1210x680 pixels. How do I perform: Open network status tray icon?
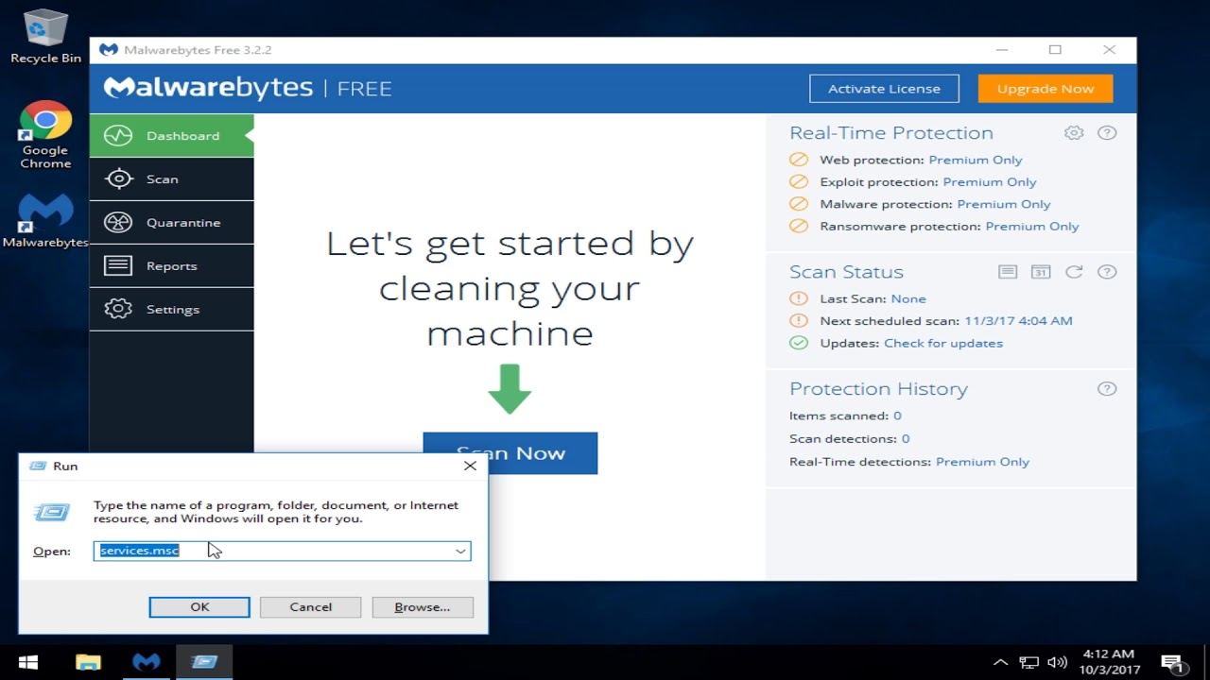pyautogui.click(x=1028, y=663)
